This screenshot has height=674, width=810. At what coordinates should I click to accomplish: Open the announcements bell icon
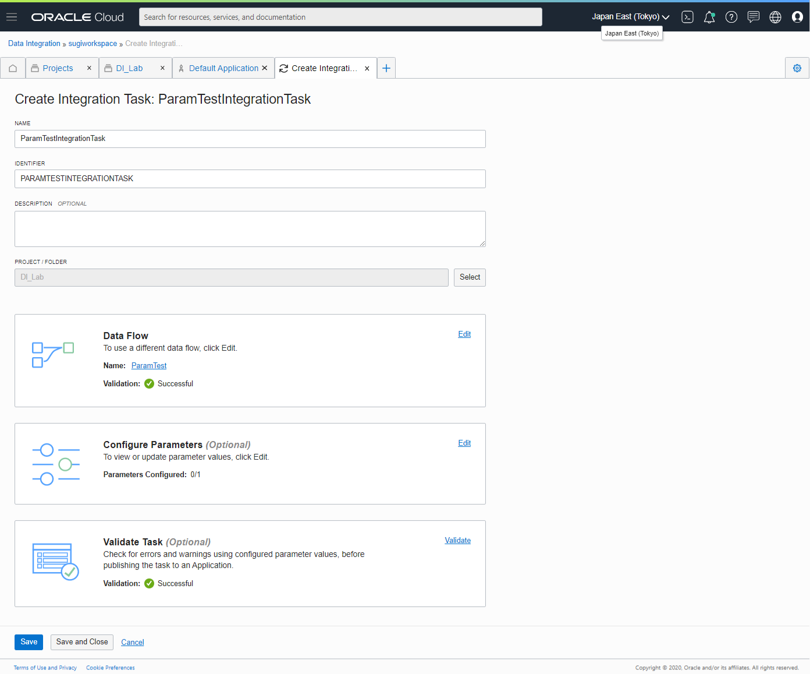(x=709, y=17)
